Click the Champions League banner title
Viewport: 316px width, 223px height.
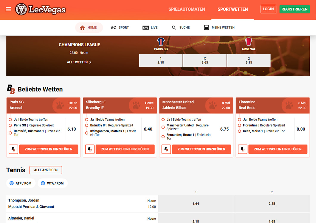coord(79,45)
